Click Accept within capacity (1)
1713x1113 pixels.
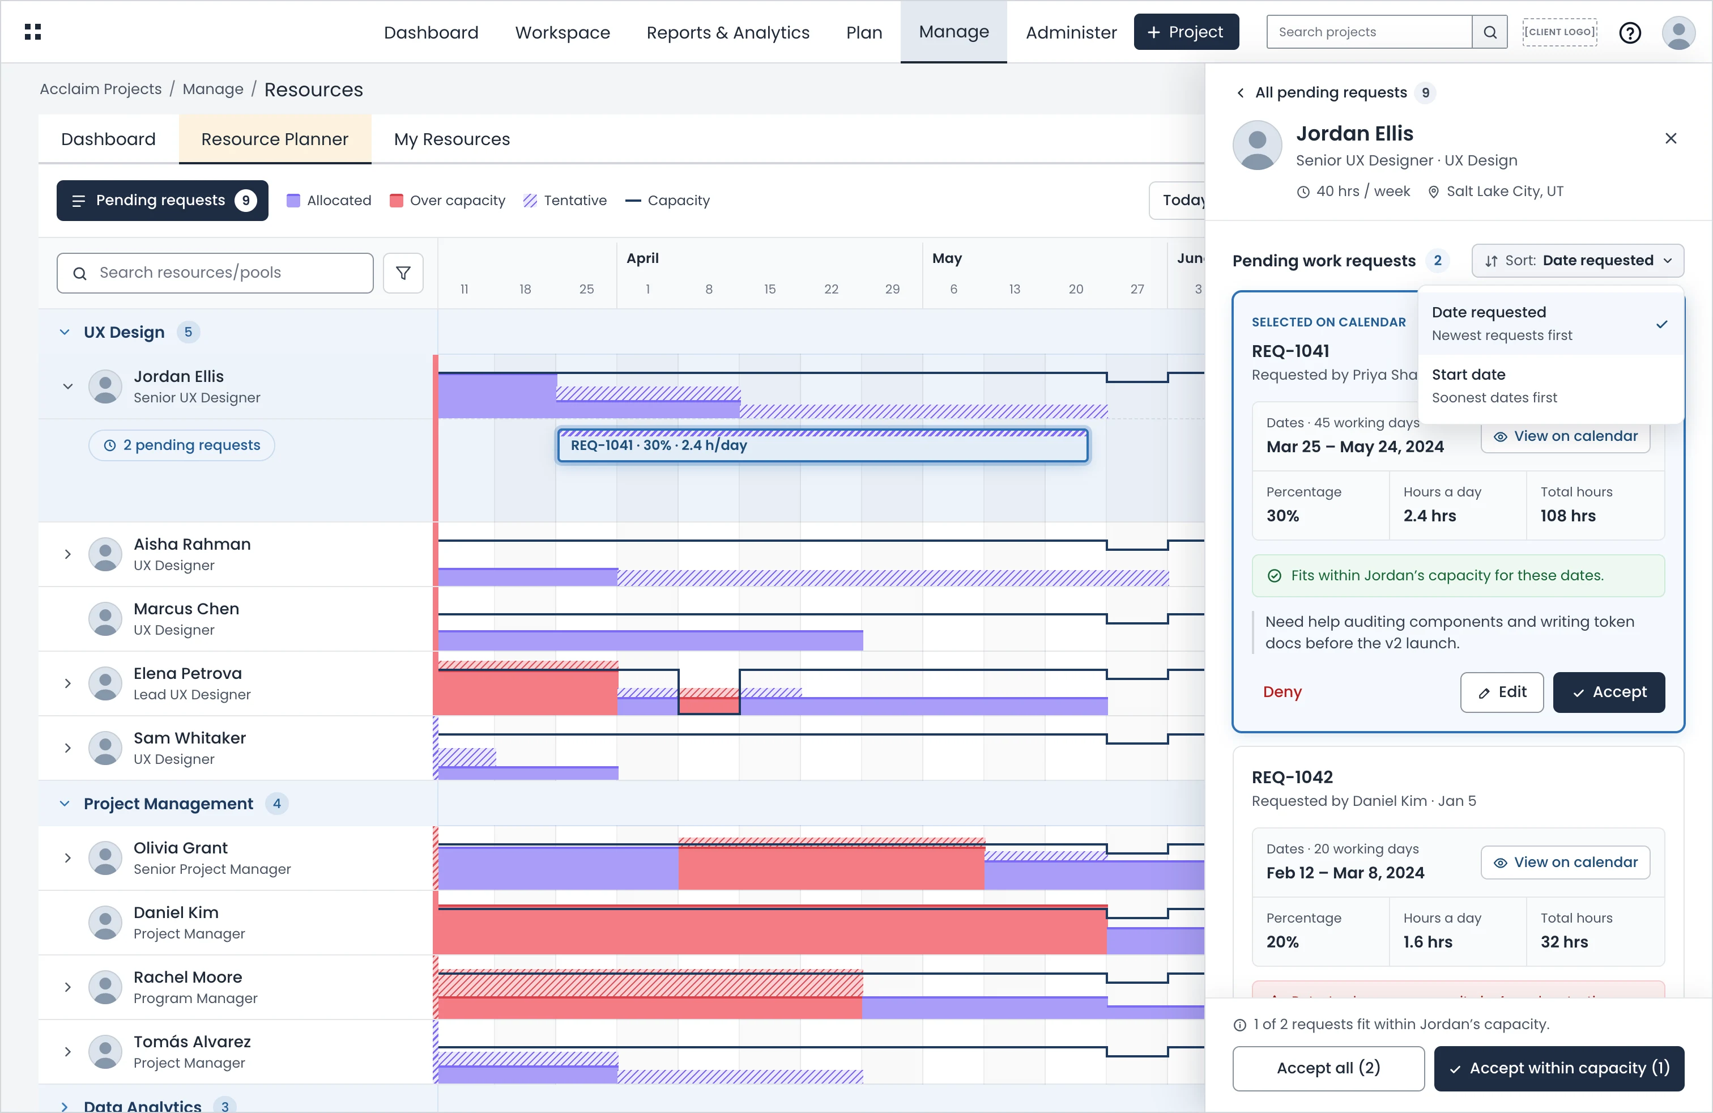1559,1068
